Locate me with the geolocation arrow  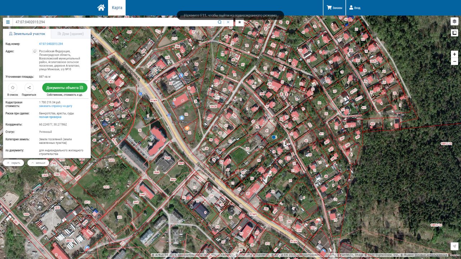[x=455, y=246]
